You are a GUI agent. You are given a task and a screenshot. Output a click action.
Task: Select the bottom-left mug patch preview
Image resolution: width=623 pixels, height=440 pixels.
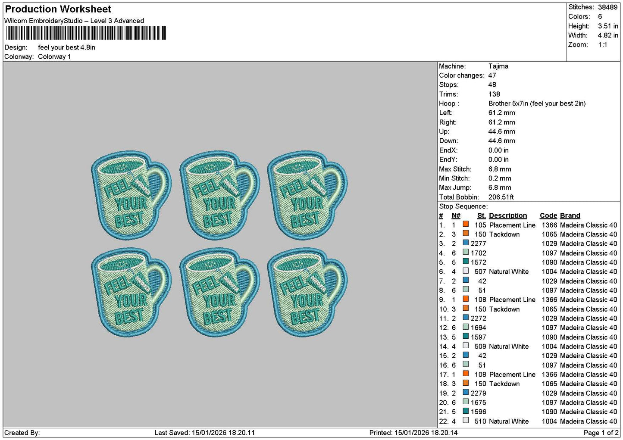pyautogui.click(x=131, y=292)
